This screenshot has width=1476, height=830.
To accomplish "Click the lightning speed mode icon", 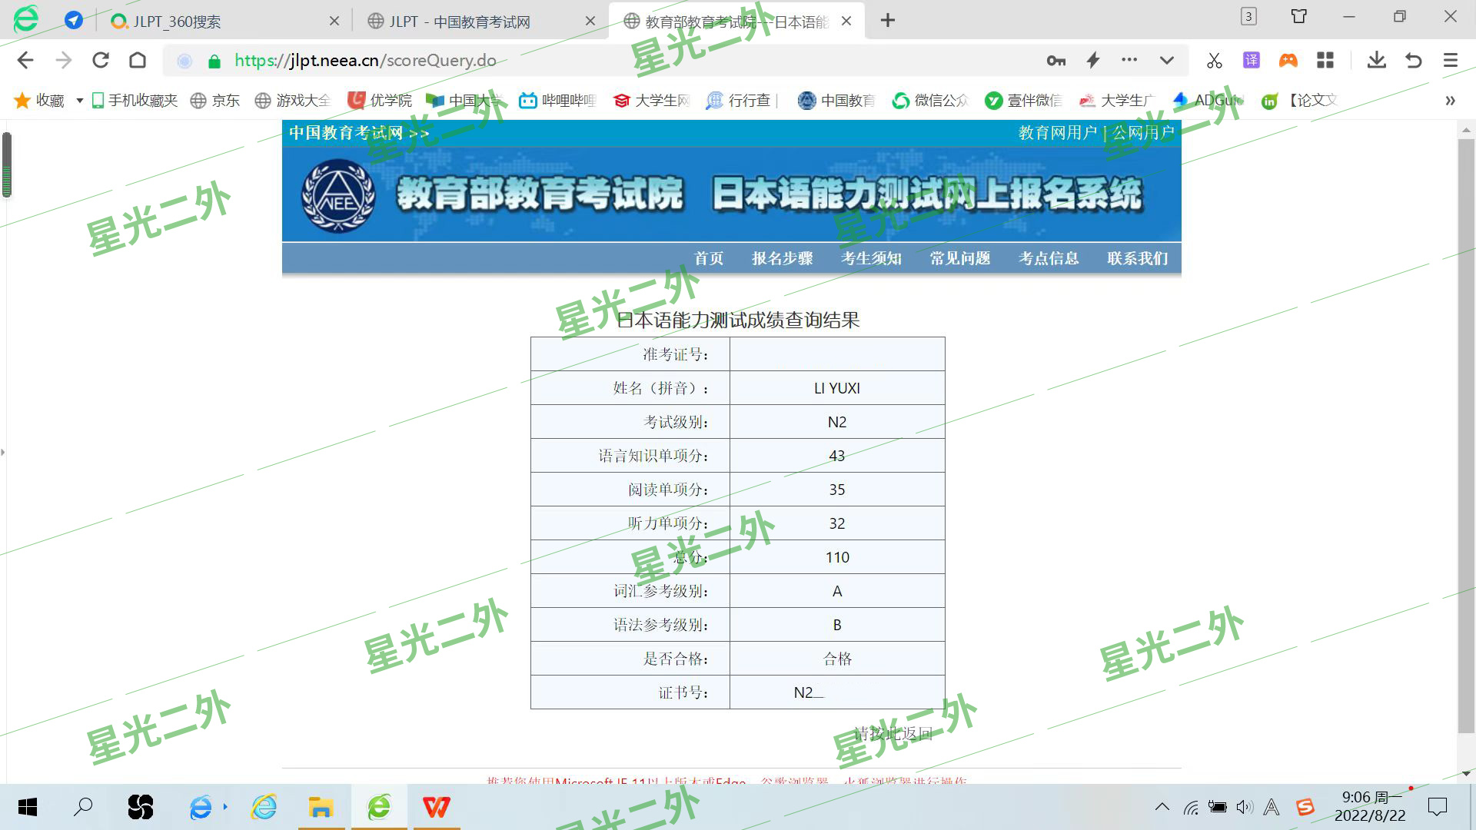I will coord(1093,61).
